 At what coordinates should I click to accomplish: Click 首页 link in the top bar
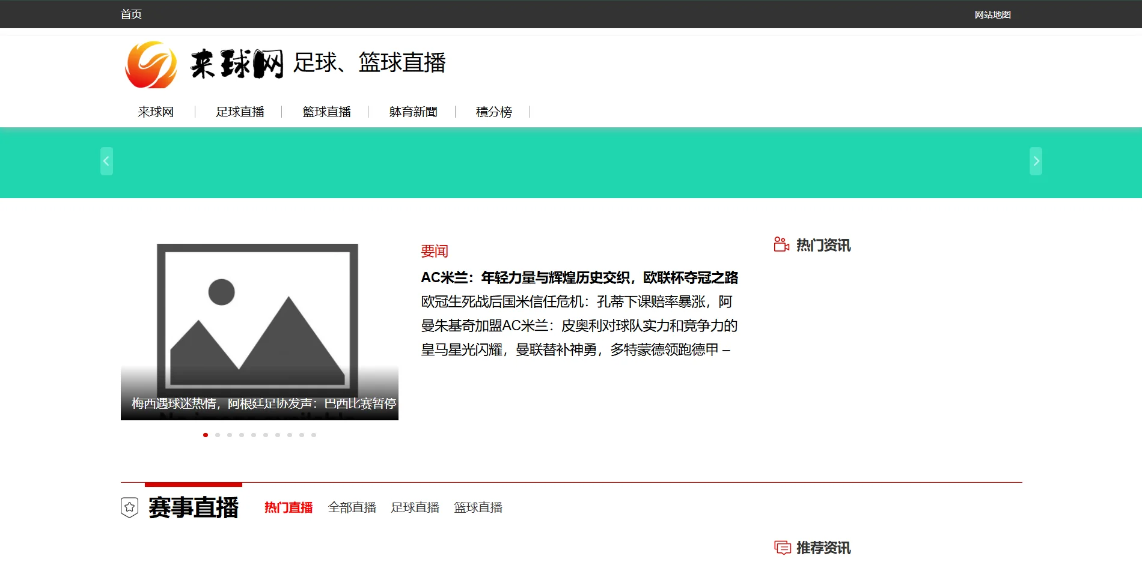(131, 14)
